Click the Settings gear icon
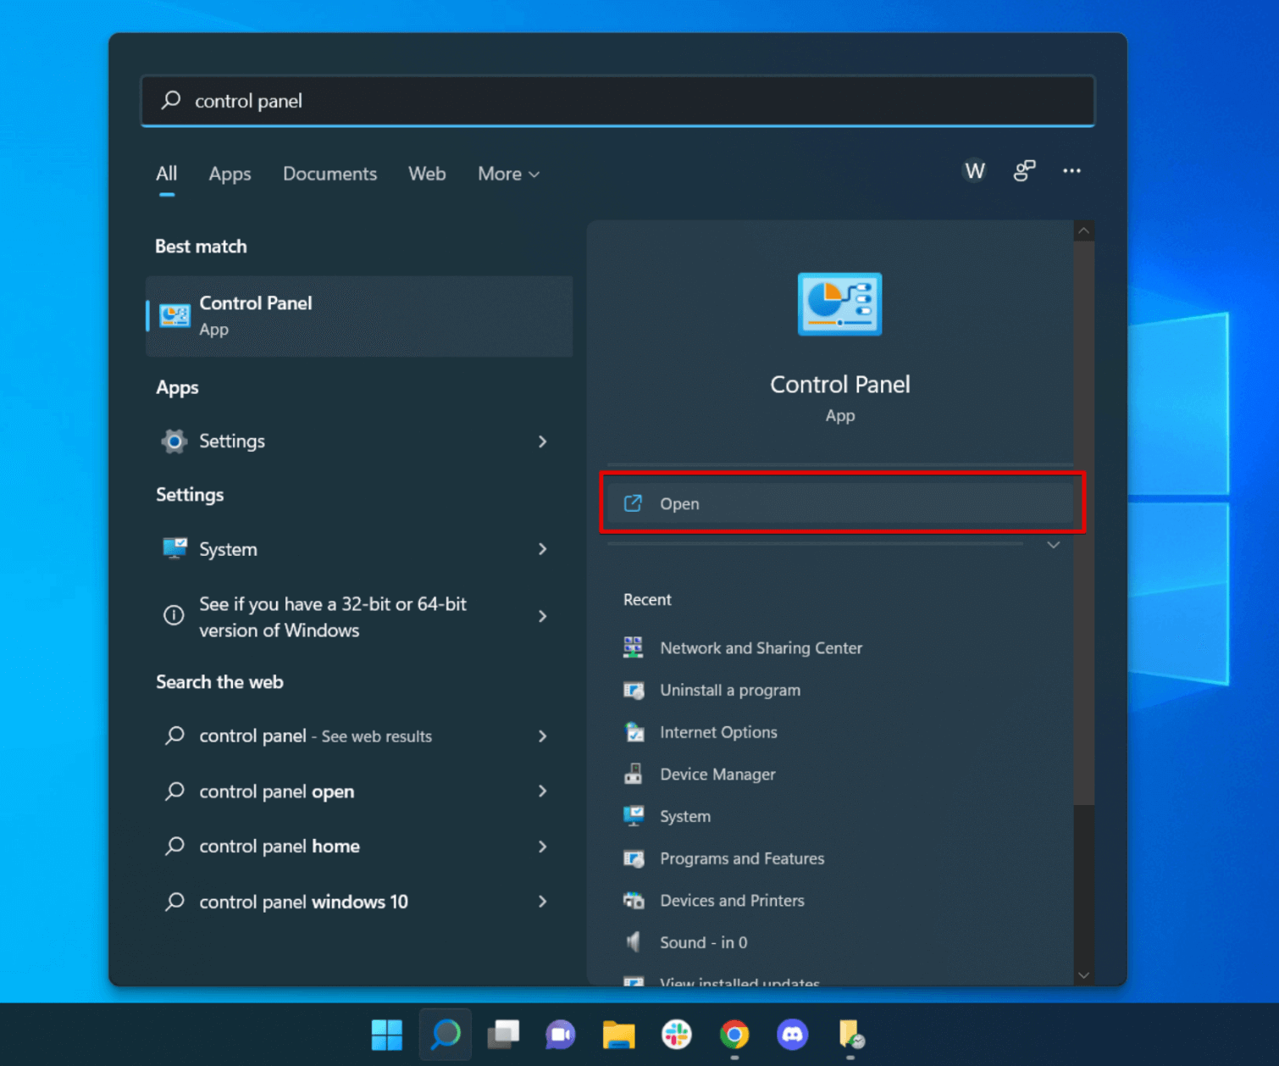Screen dimensions: 1279x1066 [174, 441]
